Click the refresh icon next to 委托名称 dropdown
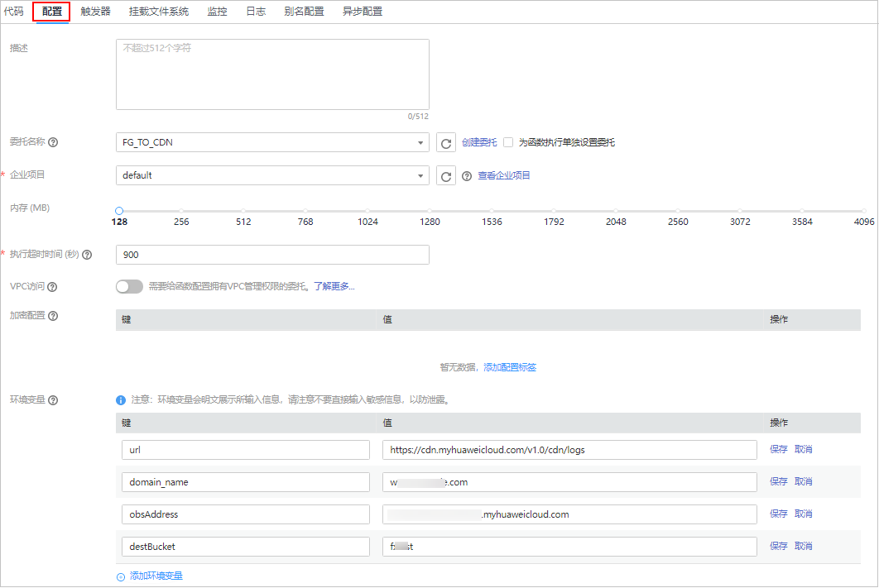The height and width of the screenshot is (588, 879). click(x=445, y=143)
